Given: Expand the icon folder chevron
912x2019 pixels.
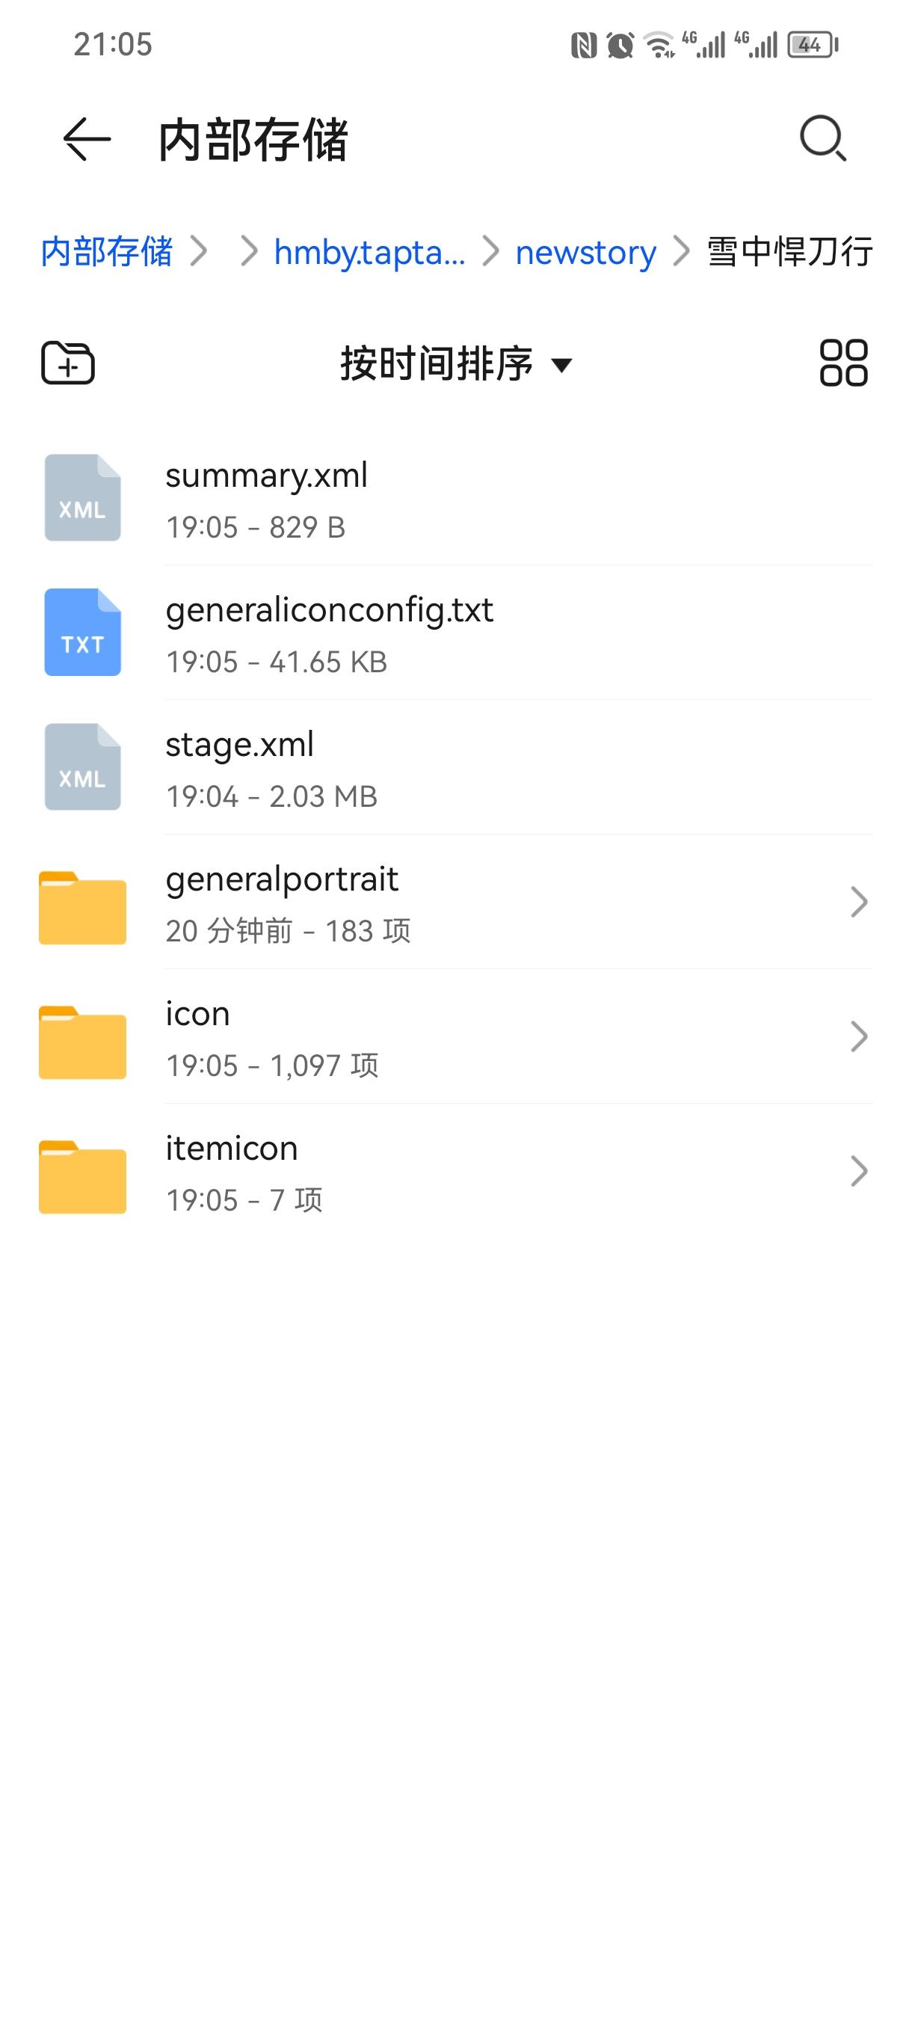Looking at the screenshot, I should pos(859,1036).
